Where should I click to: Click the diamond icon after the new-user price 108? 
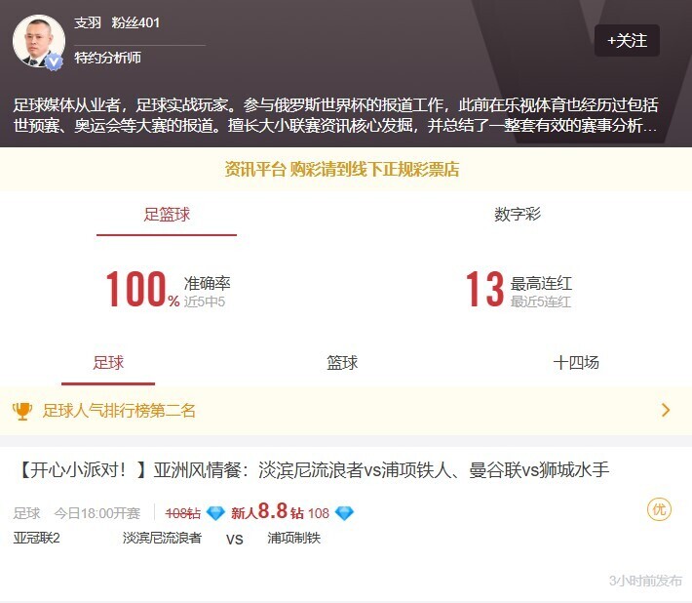tap(344, 513)
